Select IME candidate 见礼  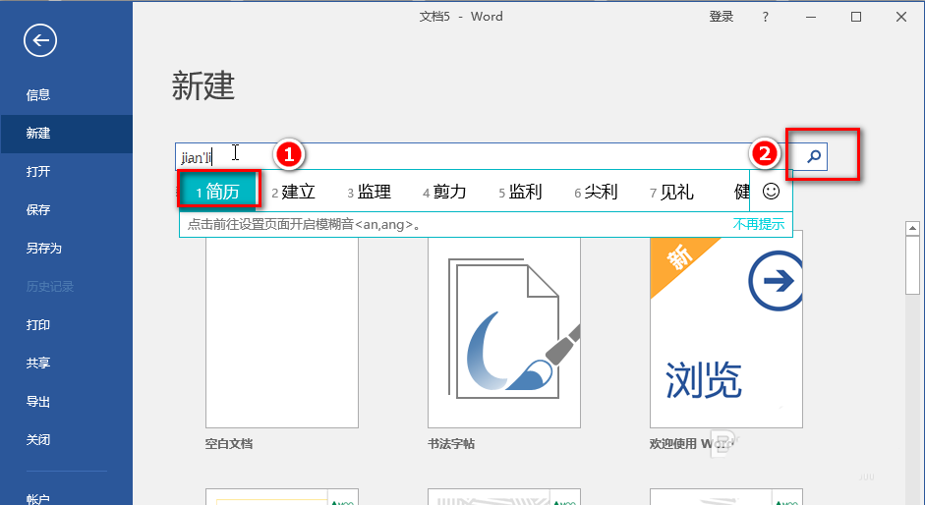671,192
